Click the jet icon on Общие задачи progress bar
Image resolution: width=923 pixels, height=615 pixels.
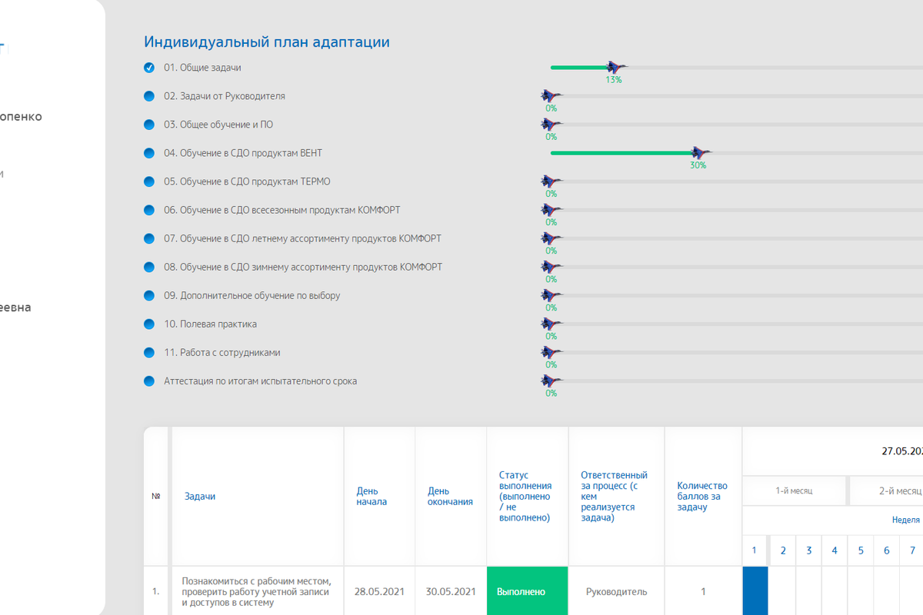pos(615,68)
